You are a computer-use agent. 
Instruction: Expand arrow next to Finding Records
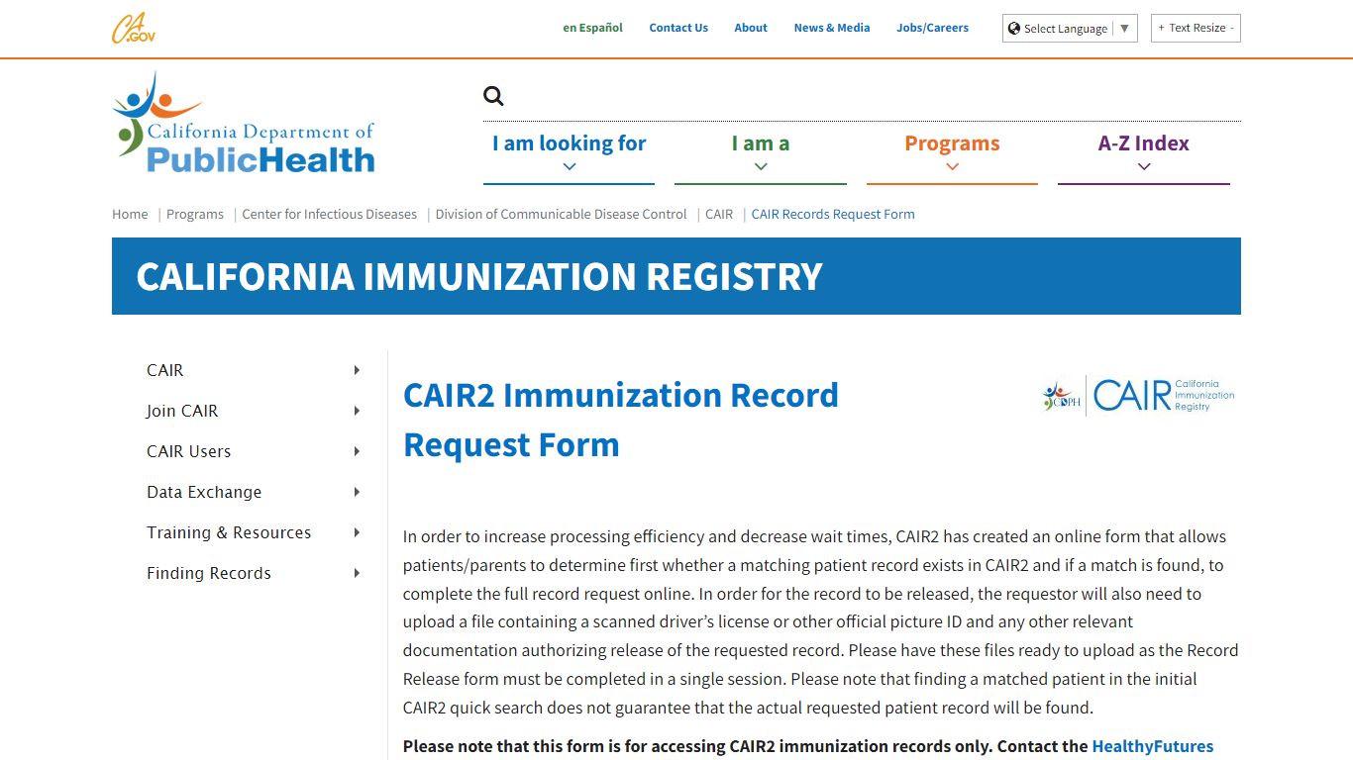[357, 573]
